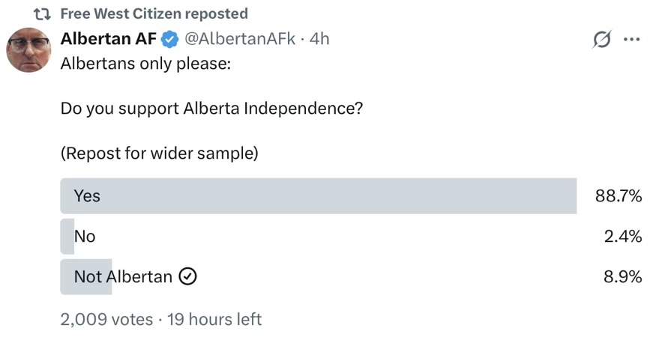Click the Alberta Independence question text
The width and height of the screenshot is (650, 337).
pyautogui.click(x=212, y=108)
